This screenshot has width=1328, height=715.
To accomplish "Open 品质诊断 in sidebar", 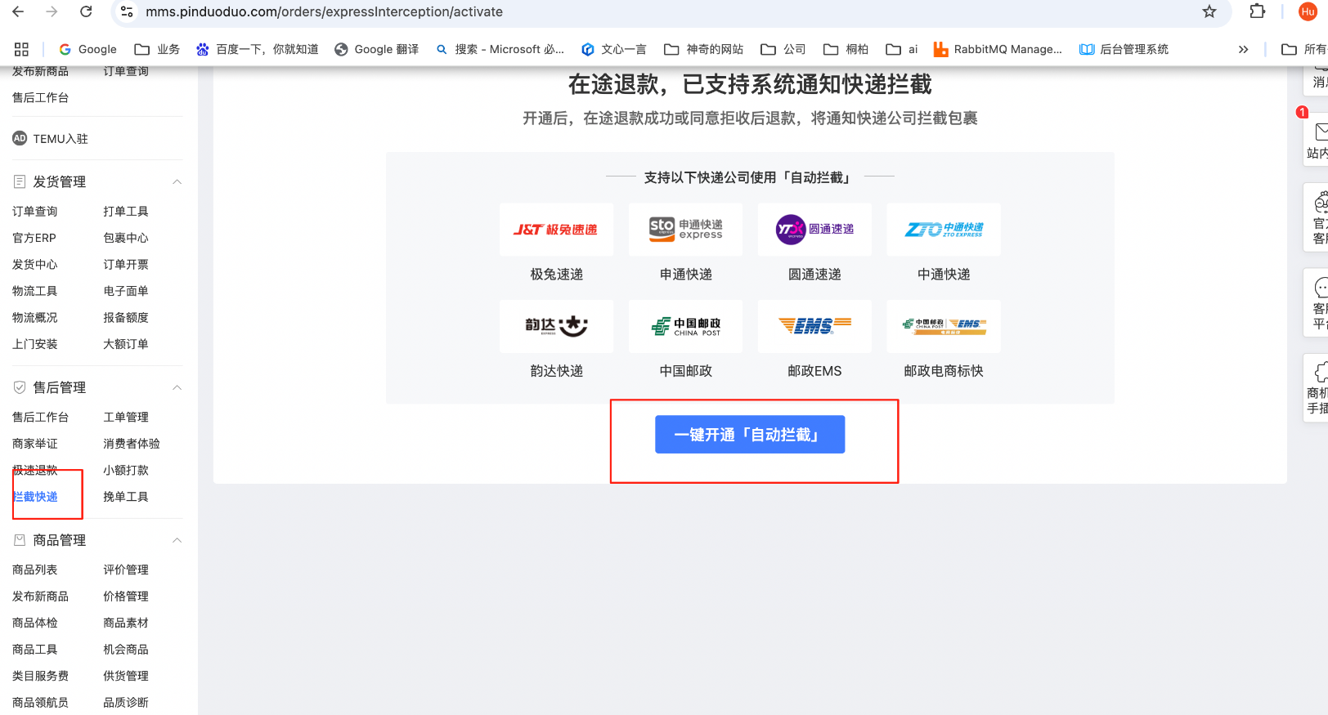I will click(126, 703).
